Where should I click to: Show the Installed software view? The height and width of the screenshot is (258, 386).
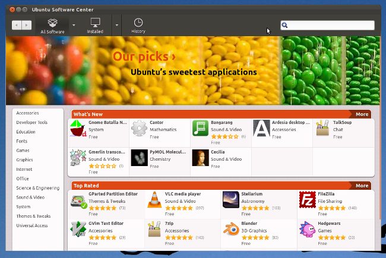[95, 25]
